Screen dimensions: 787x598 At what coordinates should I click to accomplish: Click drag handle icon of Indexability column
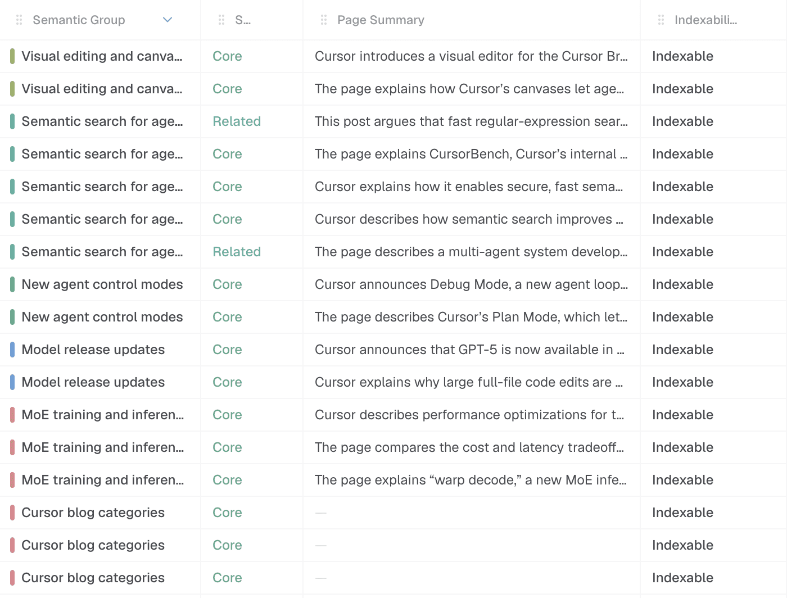(661, 20)
